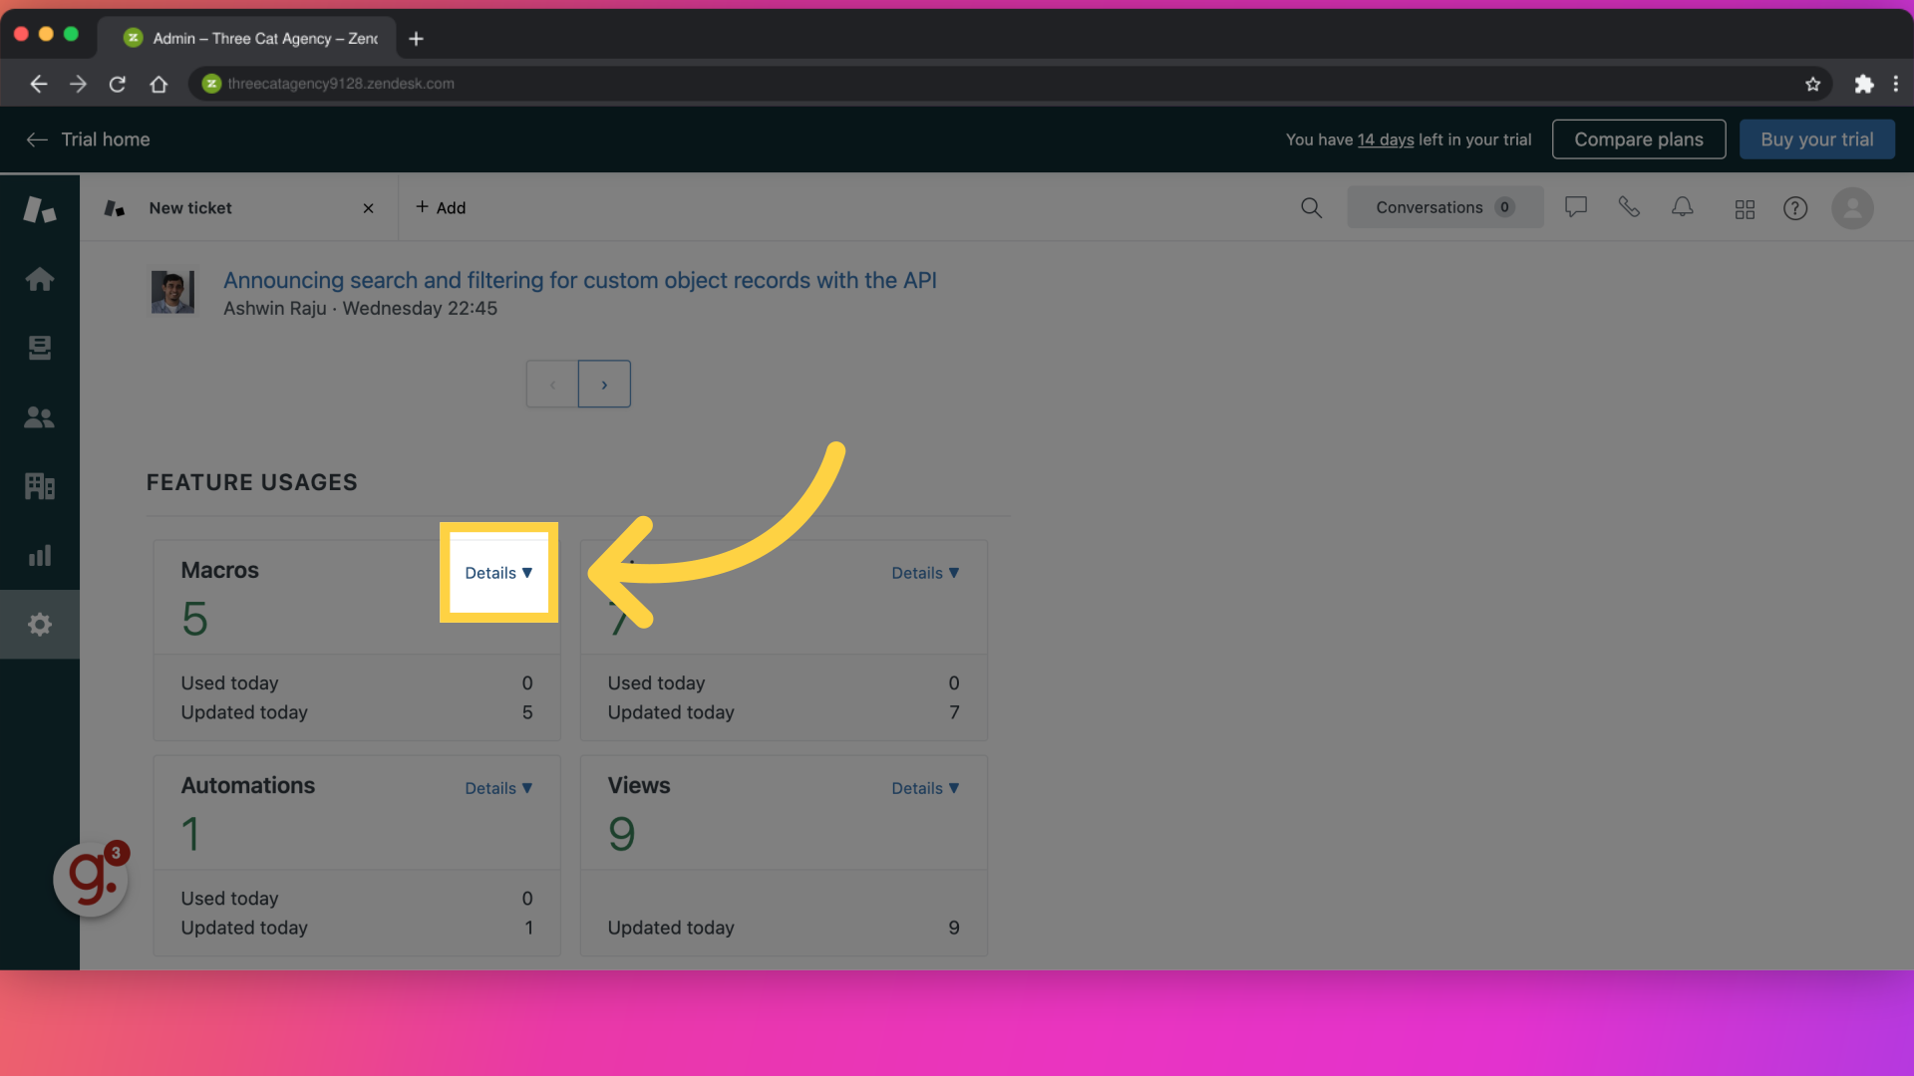Click the Reporting icon in sidebar
The height and width of the screenshot is (1076, 1914).
(40, 554)
